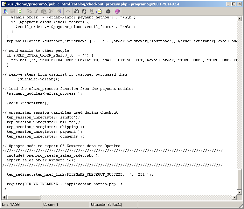Click the Save file toolbar icon
Viewport: 244px width, 209px height.
point(13,11)
